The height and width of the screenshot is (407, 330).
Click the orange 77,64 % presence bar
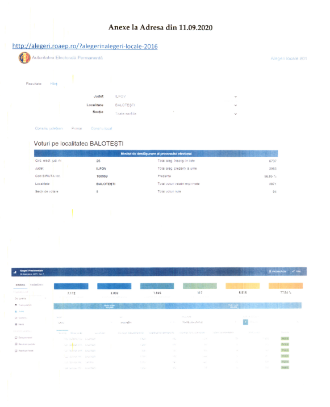coord(286,286)
